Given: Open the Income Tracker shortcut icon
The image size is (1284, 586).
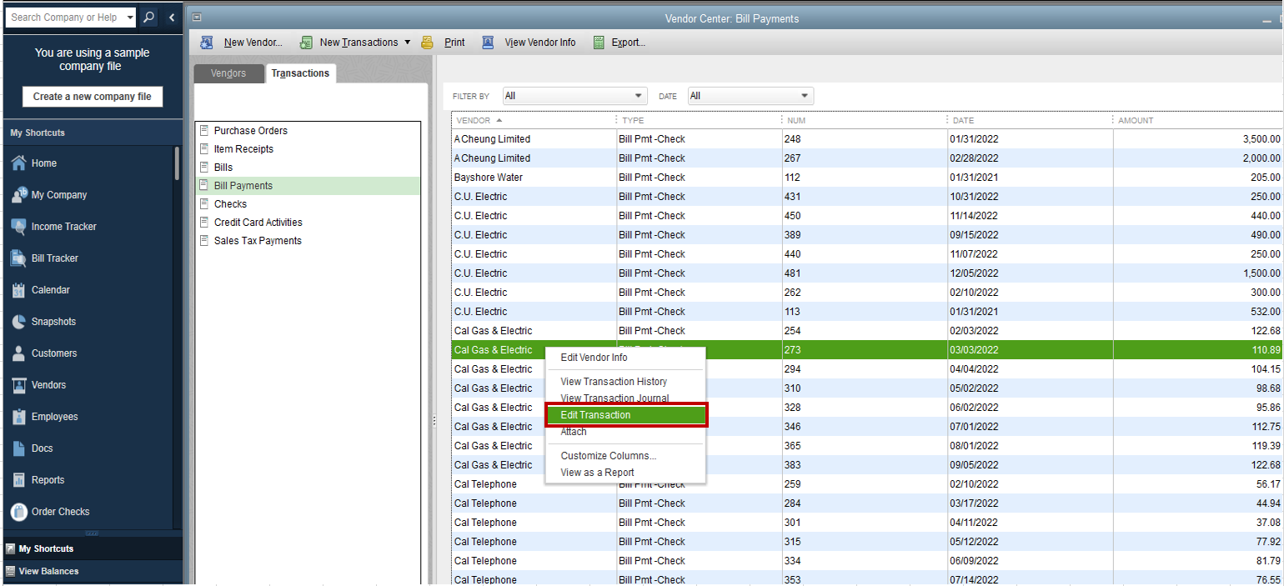Looking at the screenshot, I should coord(18,227).
